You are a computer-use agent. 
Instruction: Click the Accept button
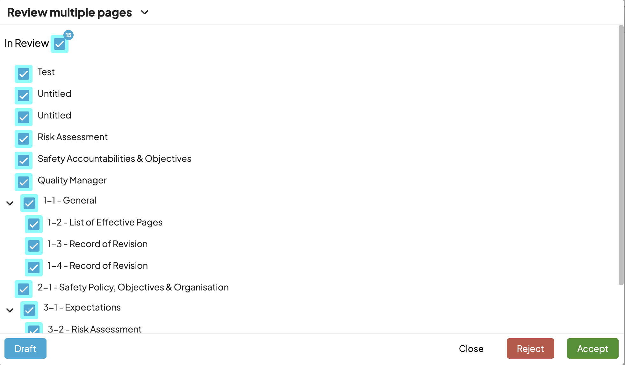point(592,348)
